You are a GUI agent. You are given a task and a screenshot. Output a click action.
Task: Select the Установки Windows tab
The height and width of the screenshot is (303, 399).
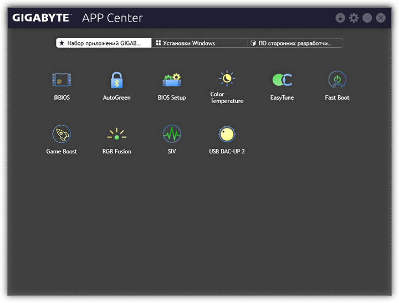coord(199,43)
